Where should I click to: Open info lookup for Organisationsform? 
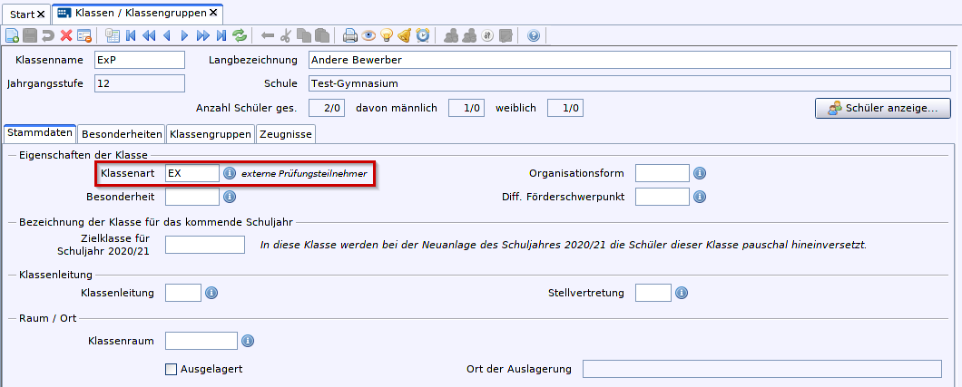point(700,173)
